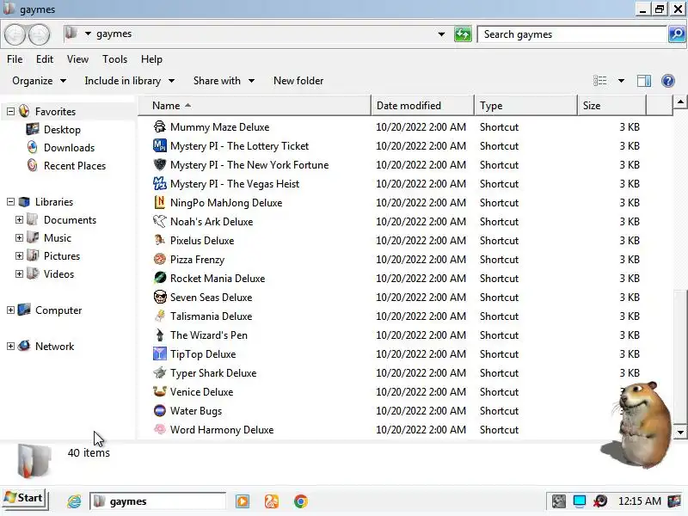Sort by the Size column header
Image resolution: width=688 pixels, height=516 pixels.
[x=611, y=105]
